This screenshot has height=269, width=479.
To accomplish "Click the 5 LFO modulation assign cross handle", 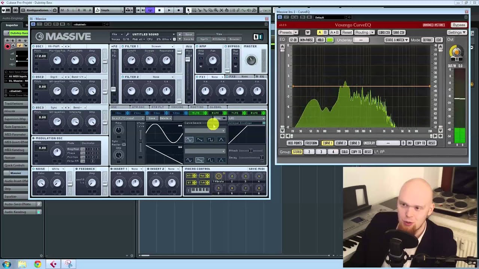I will coord(205,113).
